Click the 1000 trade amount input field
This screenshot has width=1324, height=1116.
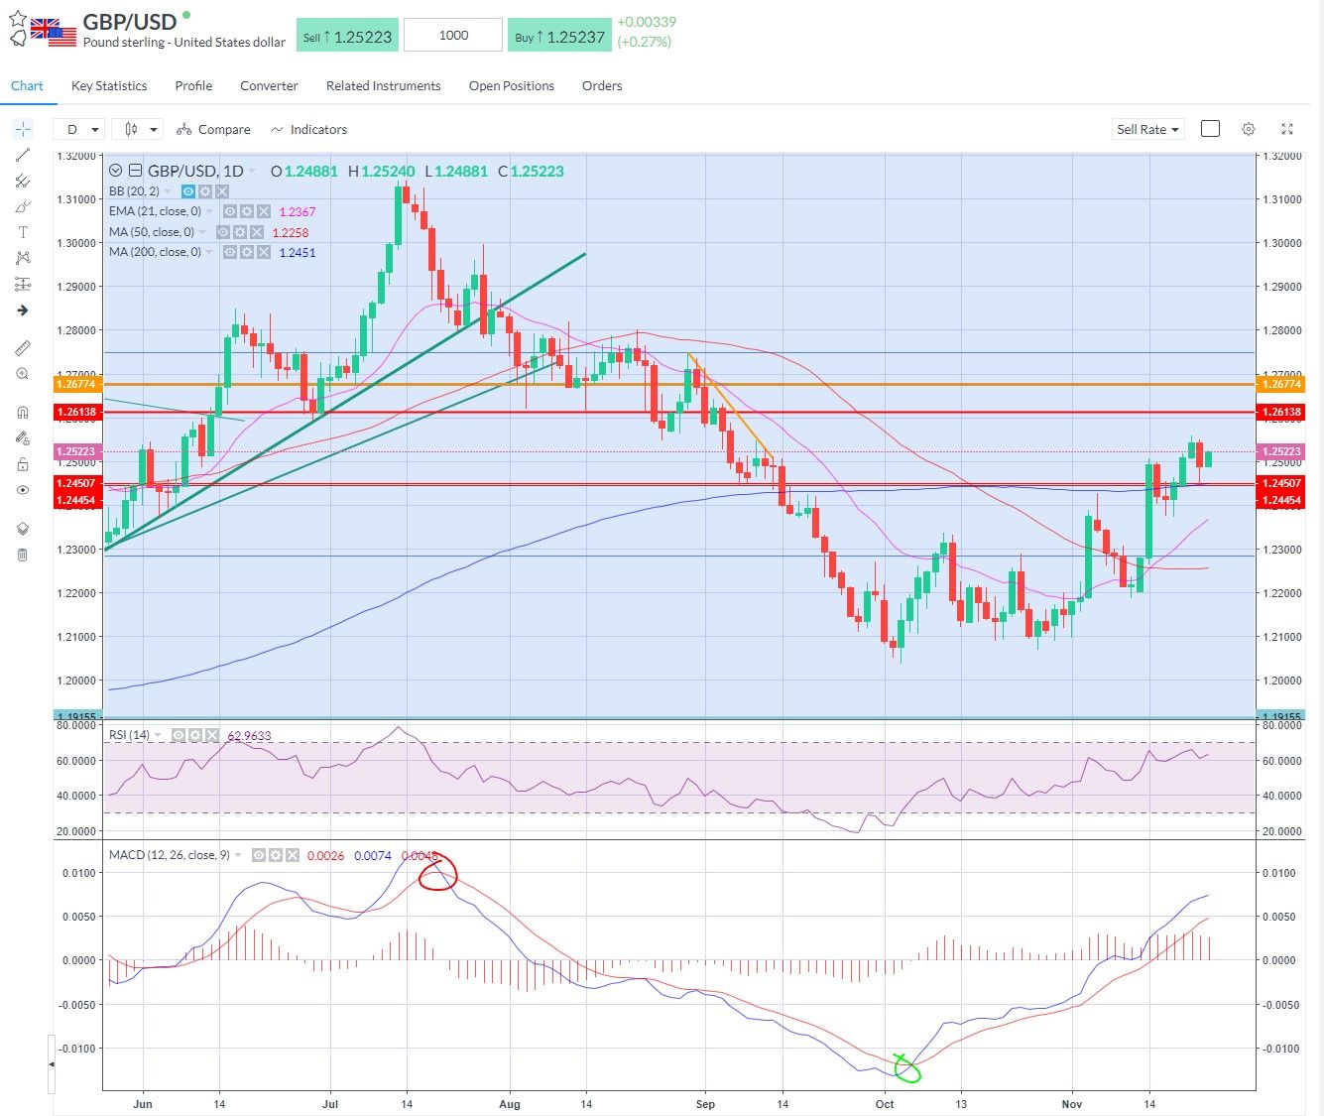tap(452, 34)
